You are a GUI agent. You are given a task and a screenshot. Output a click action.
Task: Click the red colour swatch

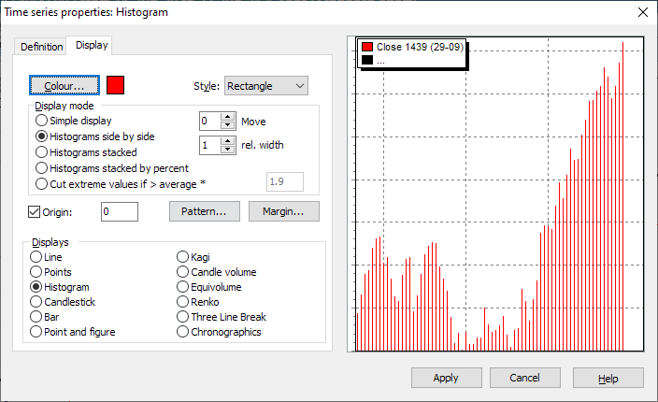[116, 85]
